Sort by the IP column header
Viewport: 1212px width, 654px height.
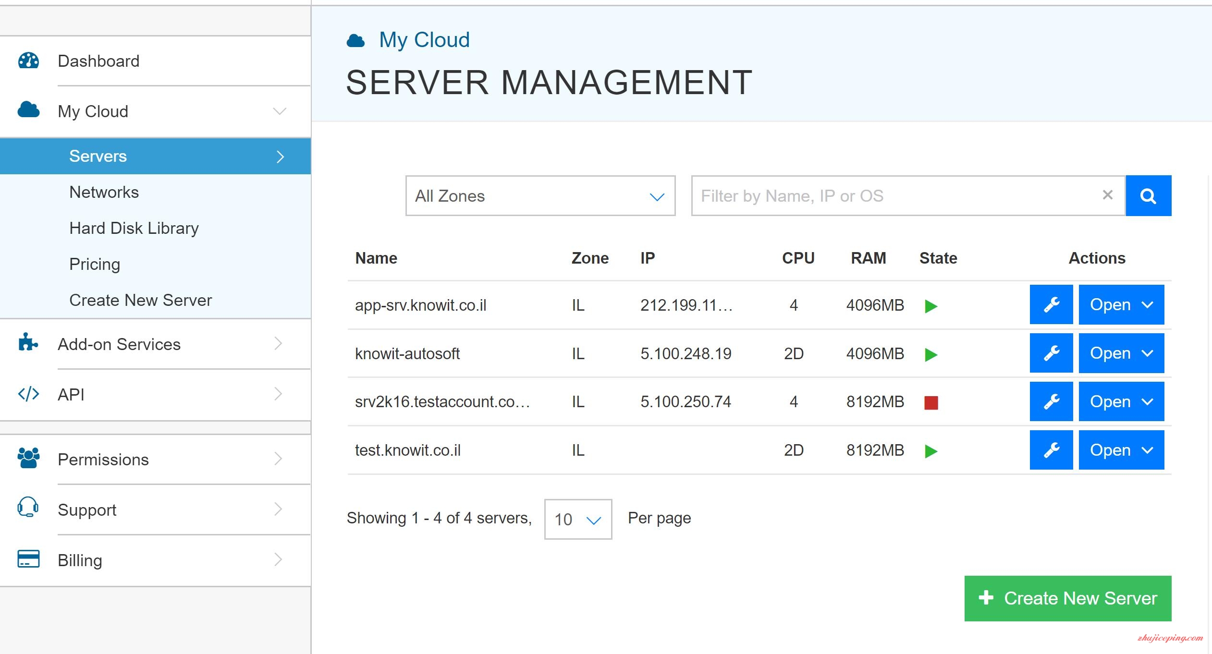point(648,258)
